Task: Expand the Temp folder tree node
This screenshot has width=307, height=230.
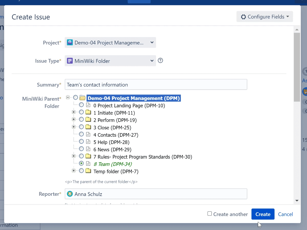Action: pos(74,170)
